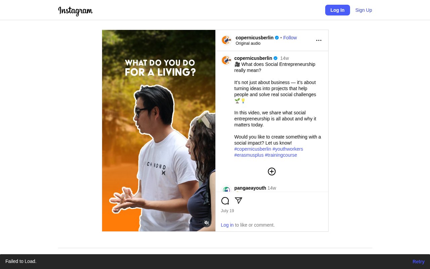This screenshot has height=269, width=430.
Task: Open the #youthworkers hashtag
Action: 288,149
